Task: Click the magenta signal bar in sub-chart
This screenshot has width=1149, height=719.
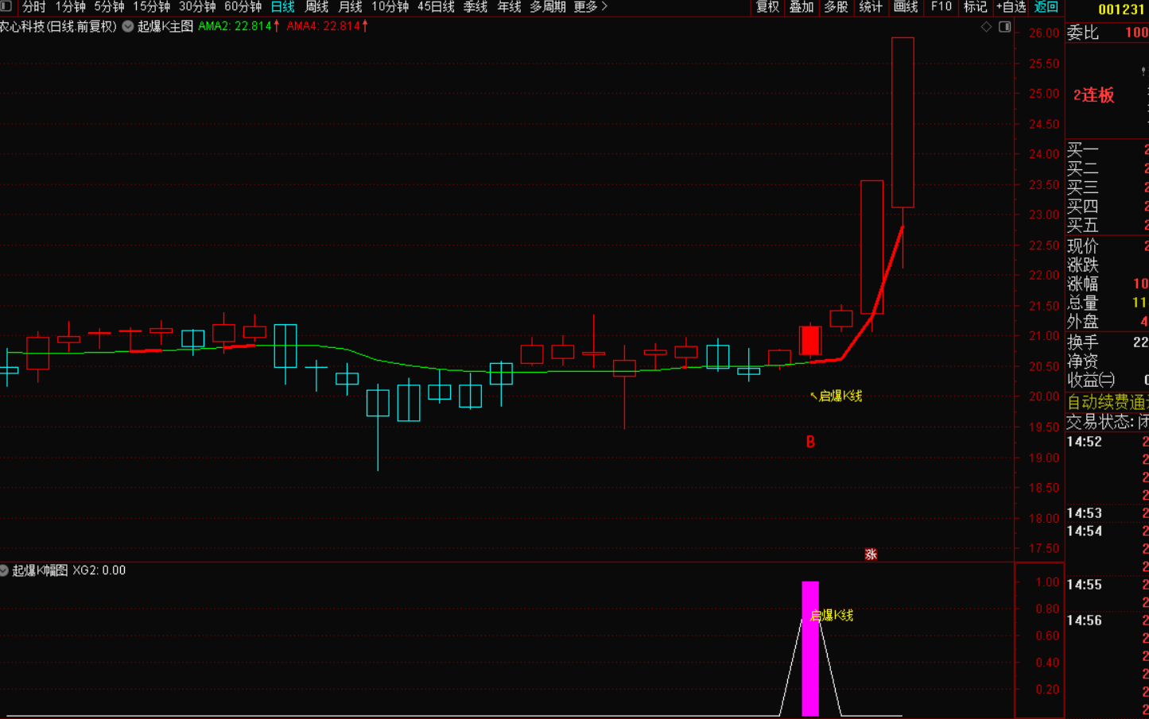Action: pos(810,648)
